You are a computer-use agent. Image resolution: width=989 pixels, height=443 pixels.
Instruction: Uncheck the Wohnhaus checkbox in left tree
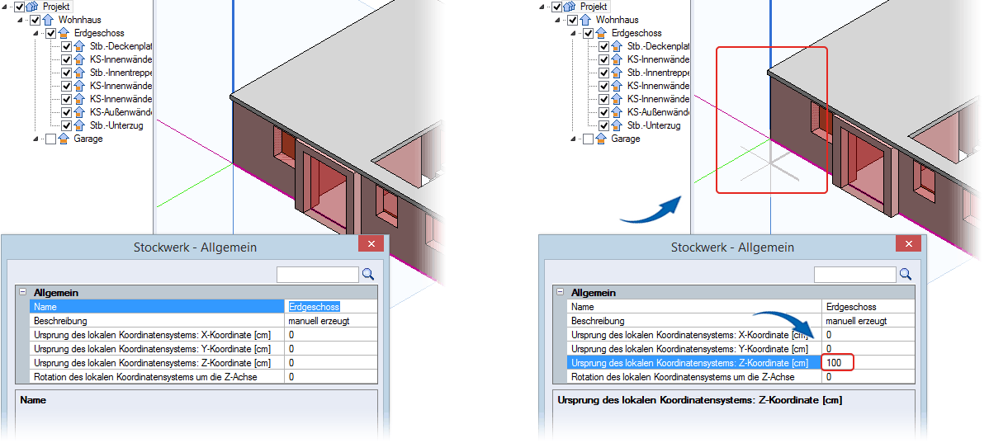(x=35, y=20)
